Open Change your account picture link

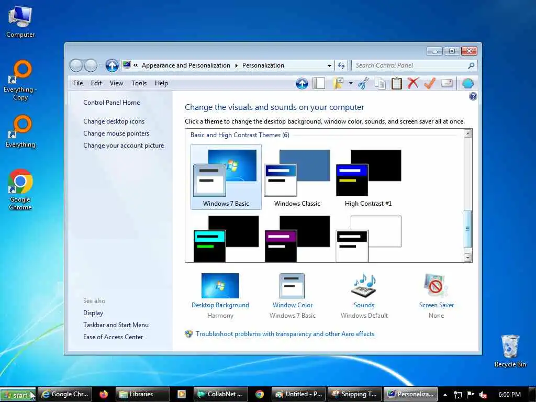pyautogui.click(x=124, y=146)
